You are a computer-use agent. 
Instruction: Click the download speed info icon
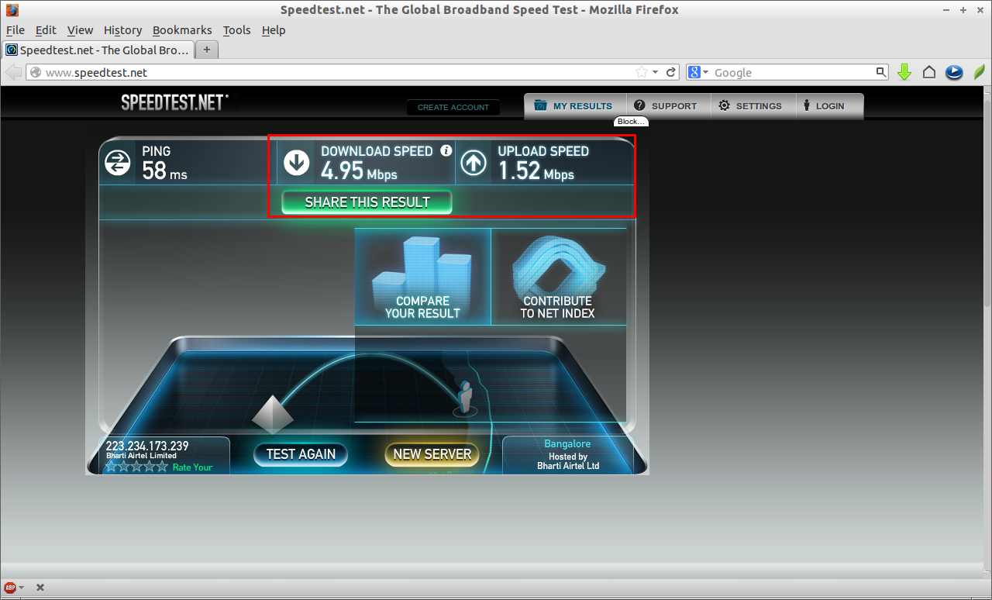pyautogui.click(x=446, y=150)
